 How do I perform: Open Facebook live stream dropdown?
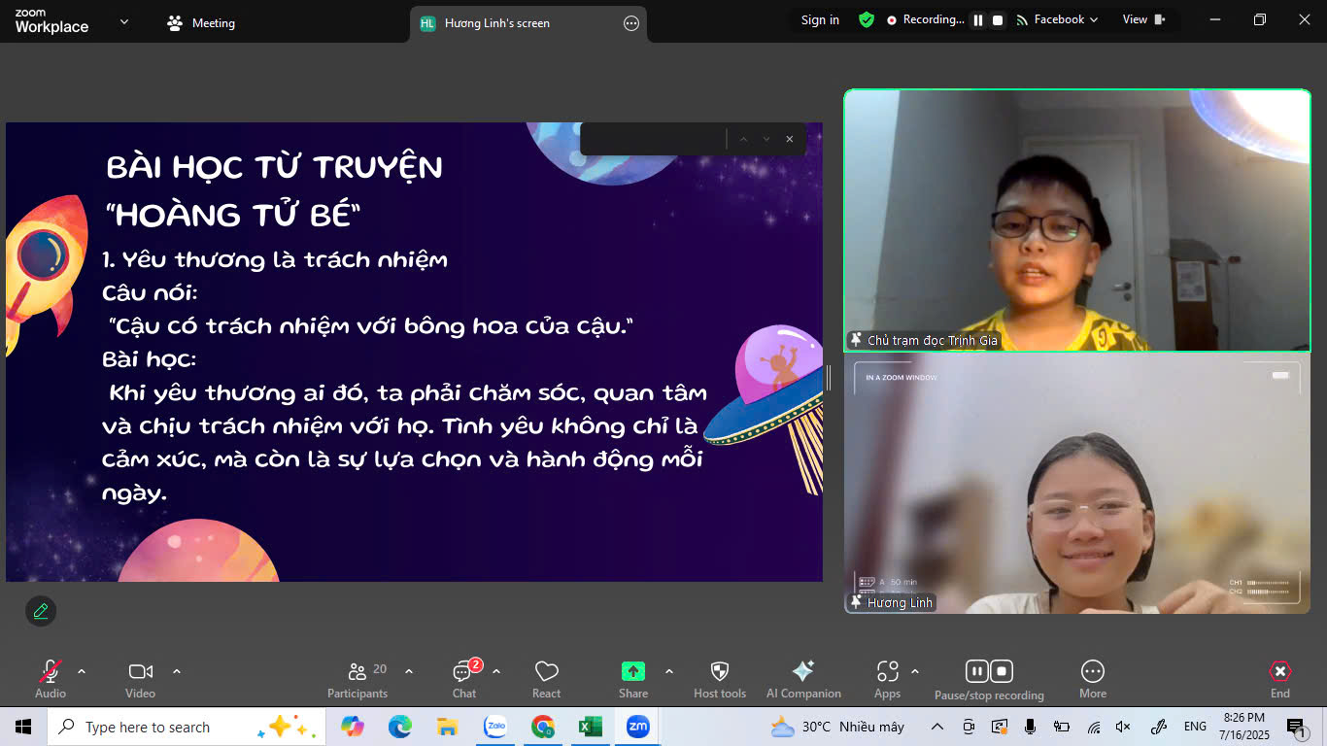1058,20
